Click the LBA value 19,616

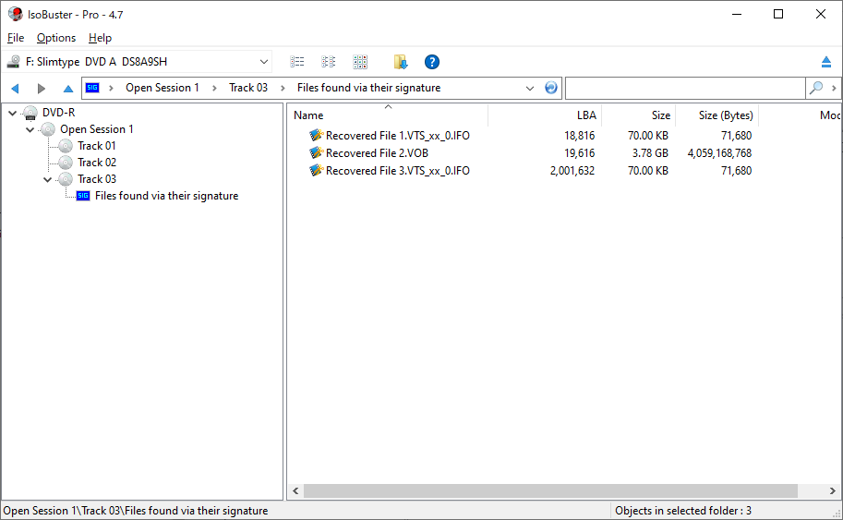[x=579, y=153]
